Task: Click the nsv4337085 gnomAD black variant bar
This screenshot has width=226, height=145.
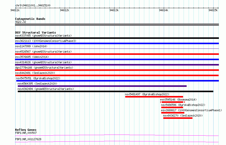Action: pos(117,38)
